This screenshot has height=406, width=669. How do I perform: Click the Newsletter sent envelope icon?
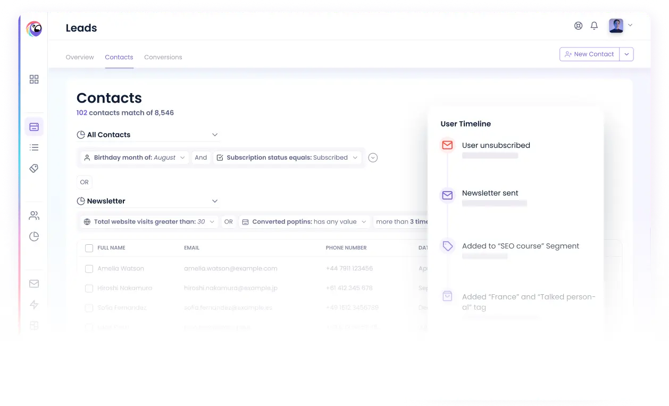[x=448, y=195]
